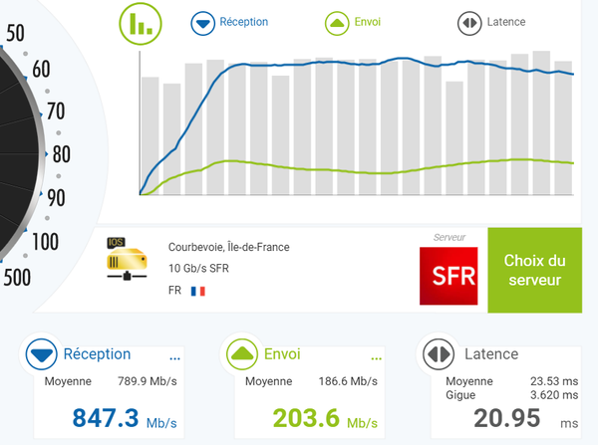Click the 203.6 Mb/s upload result

pyautogui.click(x=325, y=418)
